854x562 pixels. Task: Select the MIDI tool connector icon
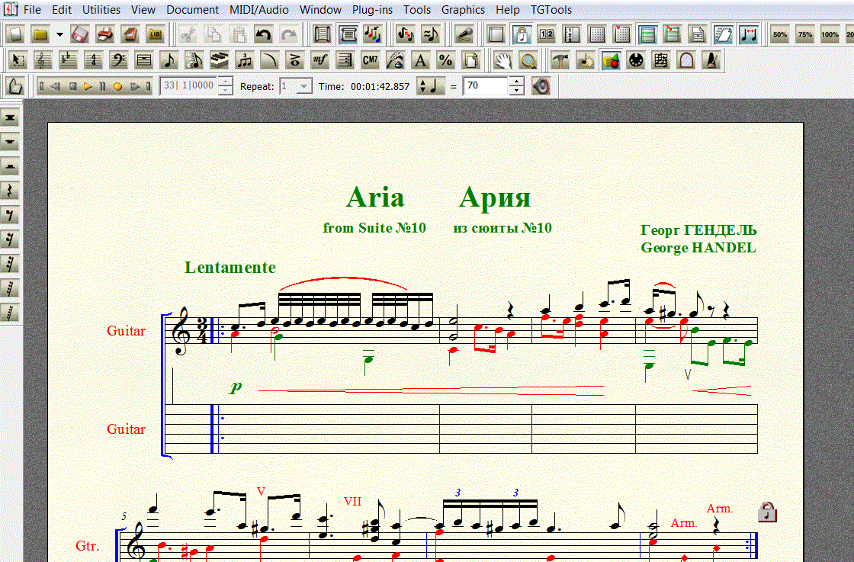(636, 60)
